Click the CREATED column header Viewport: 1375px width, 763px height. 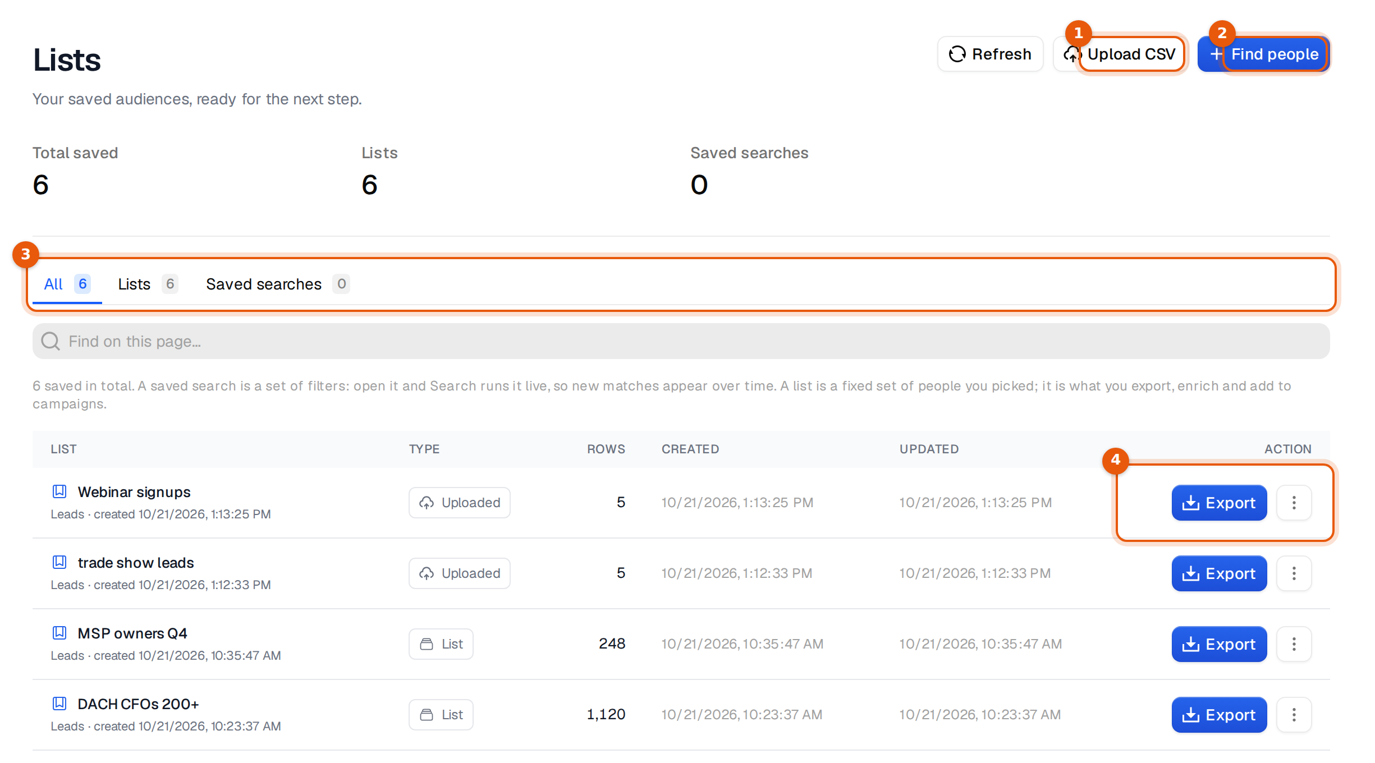(690, 449)
